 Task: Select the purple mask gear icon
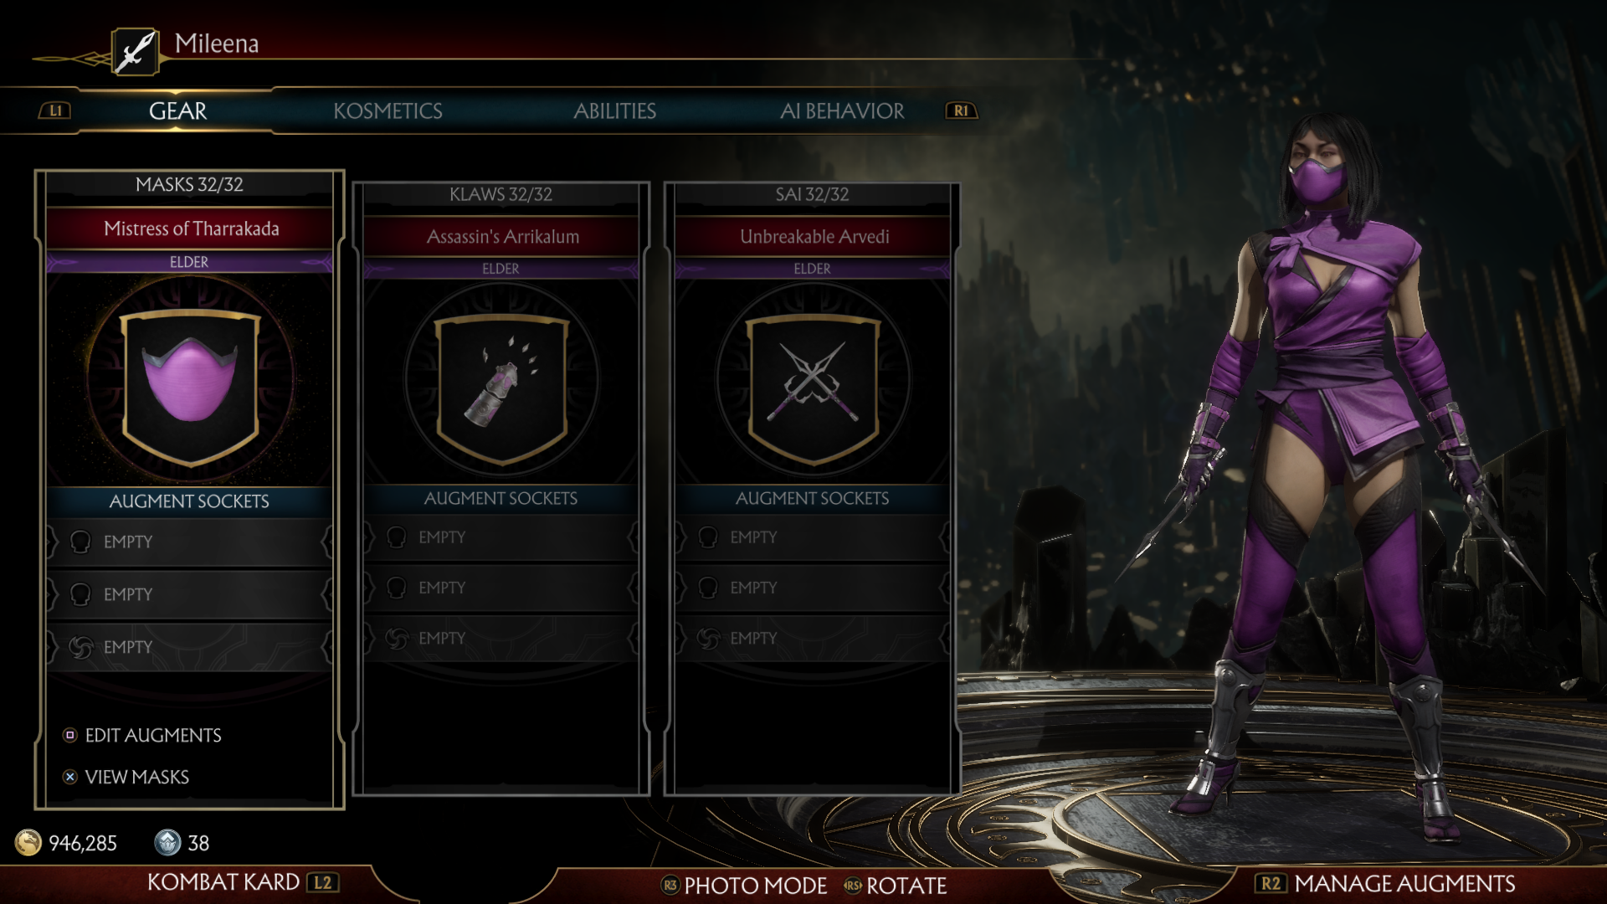click(x=191, y=385)
